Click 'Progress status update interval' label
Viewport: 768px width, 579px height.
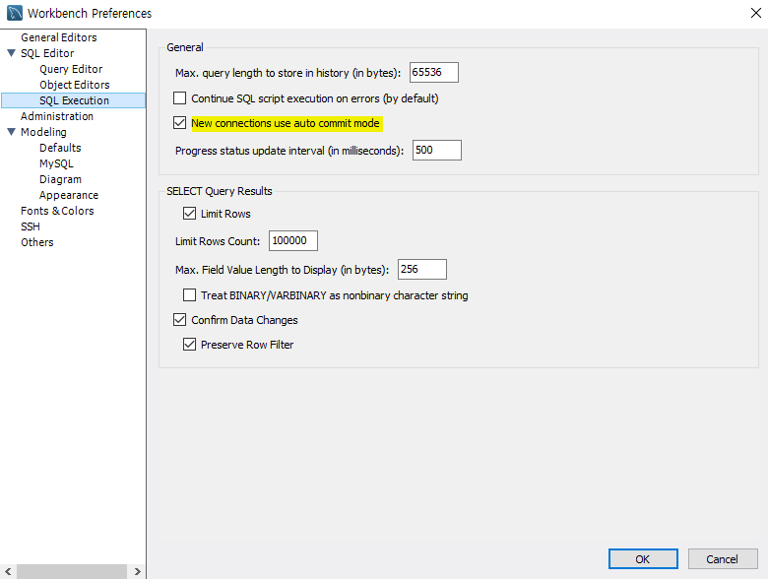pos(289,151)
